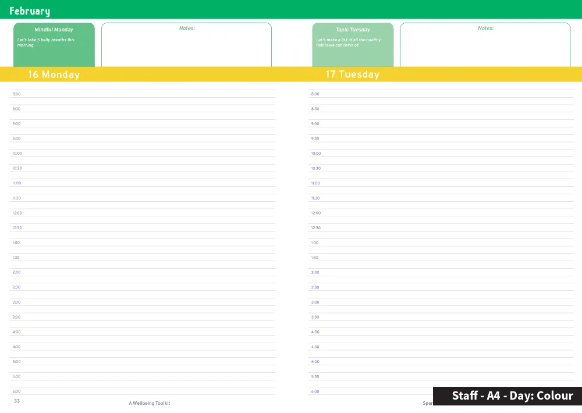
Task: Click the A Wellbeing Toolkit footer text
Action: tap(150, 403)
